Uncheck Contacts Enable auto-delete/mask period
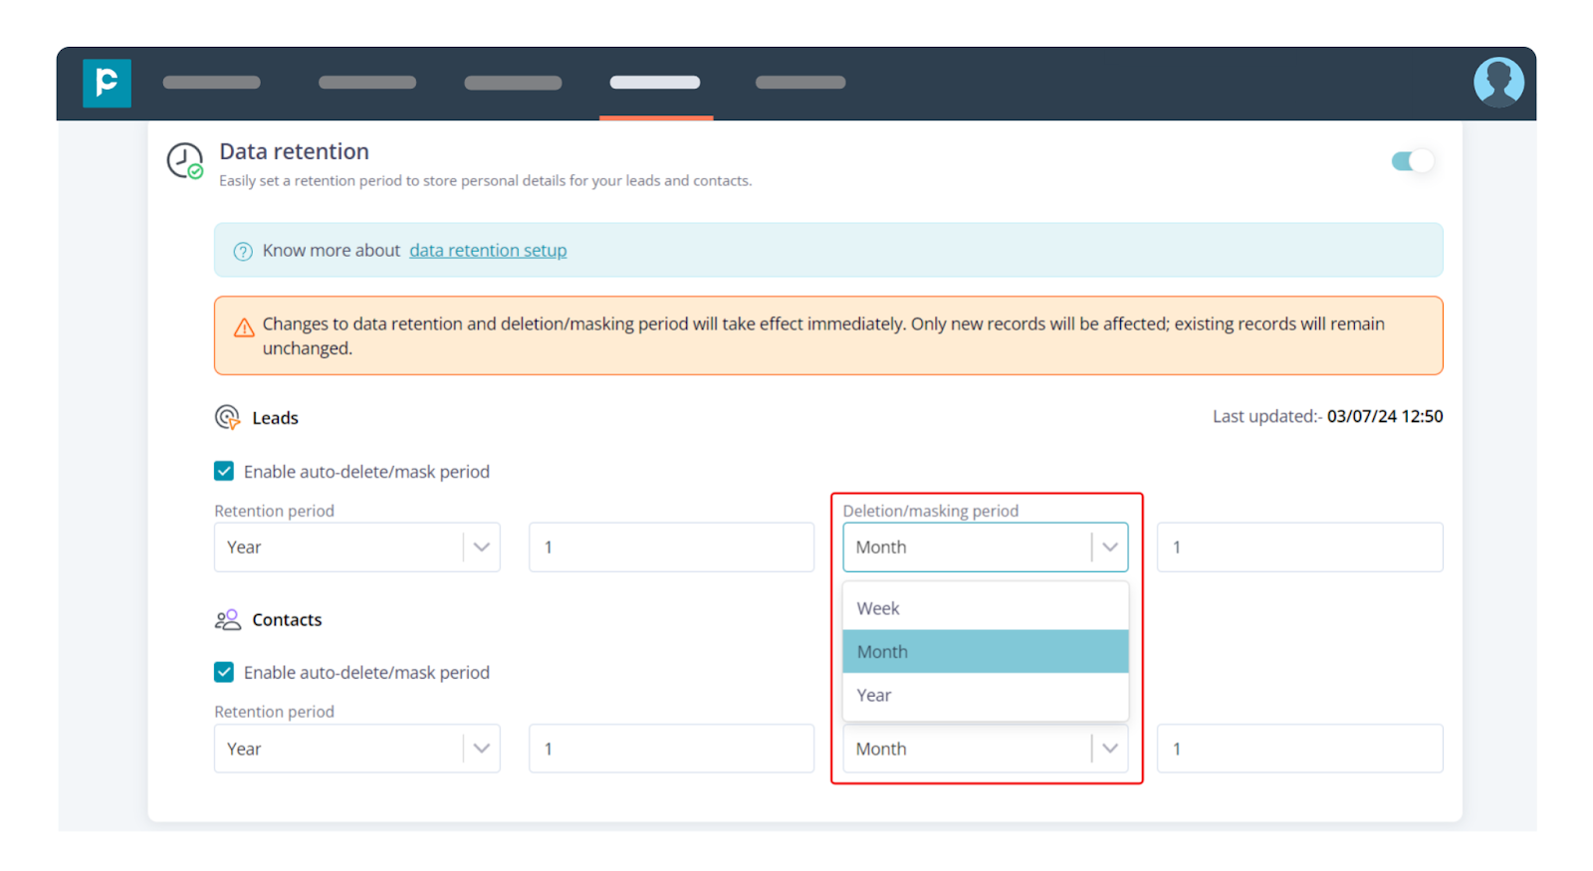 (x=224, y=672)
